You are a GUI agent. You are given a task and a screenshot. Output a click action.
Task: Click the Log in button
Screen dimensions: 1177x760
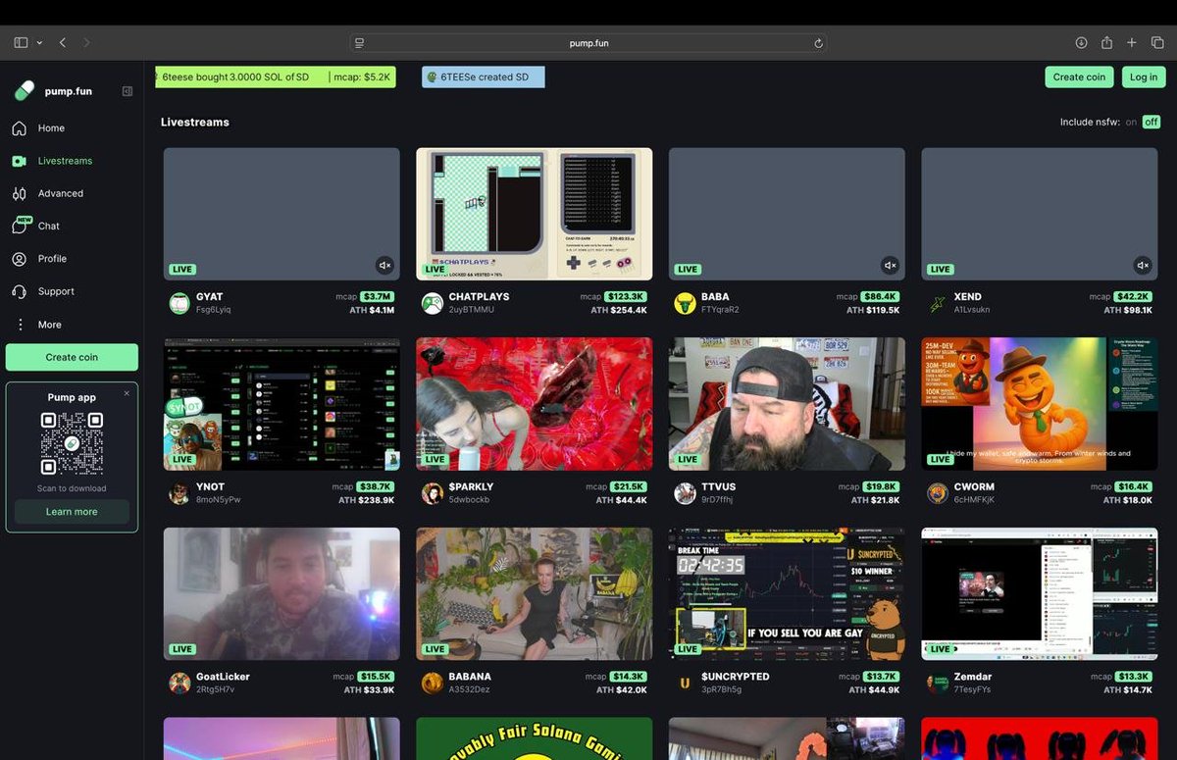(1144, 76)
